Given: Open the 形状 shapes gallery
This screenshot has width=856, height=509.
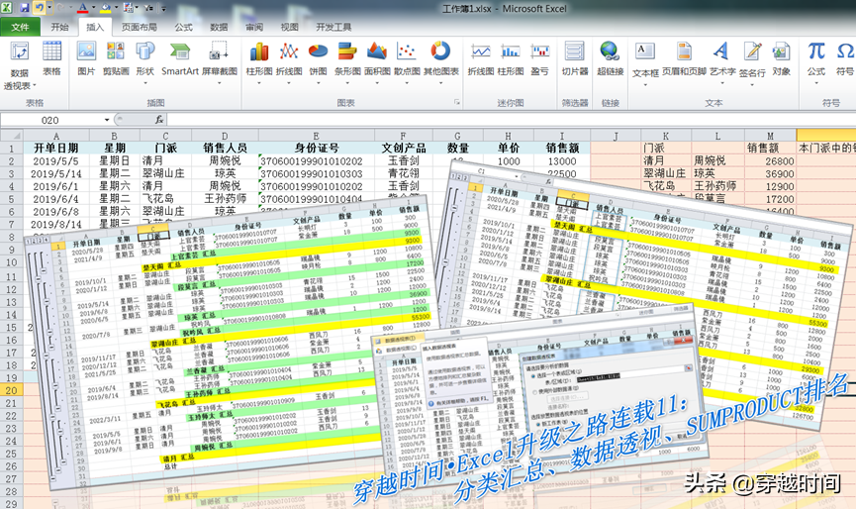Looking at the screenshot, I should click(x=145, y=62).
